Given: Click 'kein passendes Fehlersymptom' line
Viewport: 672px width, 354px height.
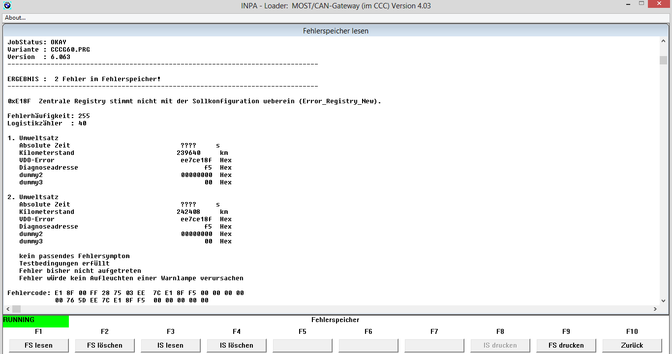Looking at the screenshot, I should click(74, 256).
